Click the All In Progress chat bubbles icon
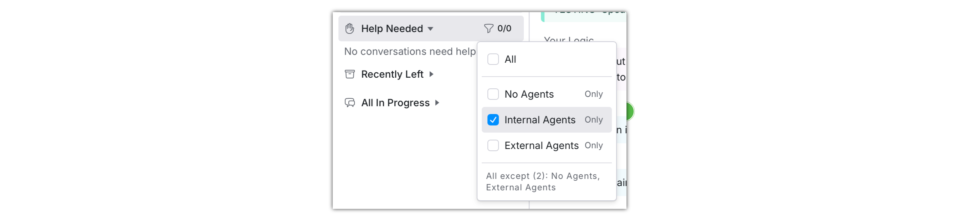 pyautogui.click(x=350, y=103)
